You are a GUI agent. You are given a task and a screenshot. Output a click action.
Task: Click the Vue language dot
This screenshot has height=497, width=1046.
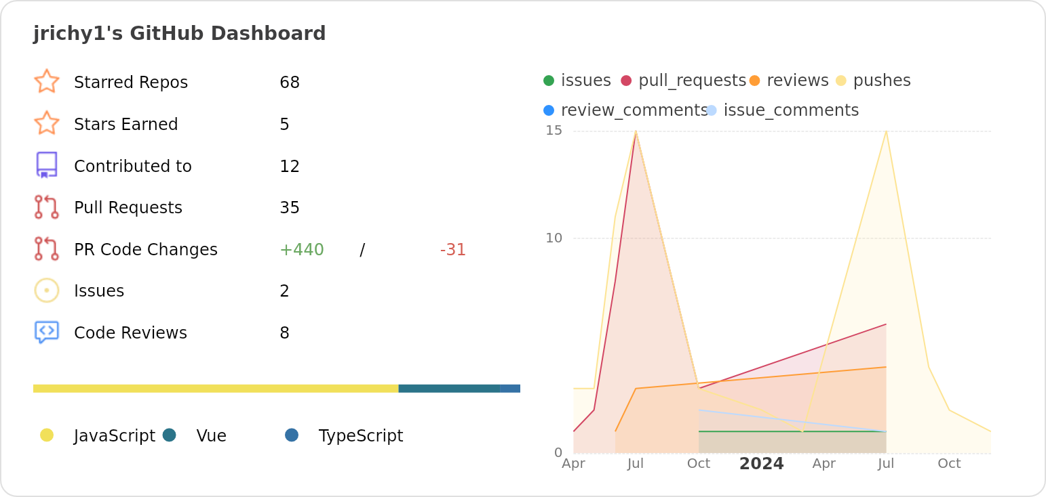click(x=170, y=435)
